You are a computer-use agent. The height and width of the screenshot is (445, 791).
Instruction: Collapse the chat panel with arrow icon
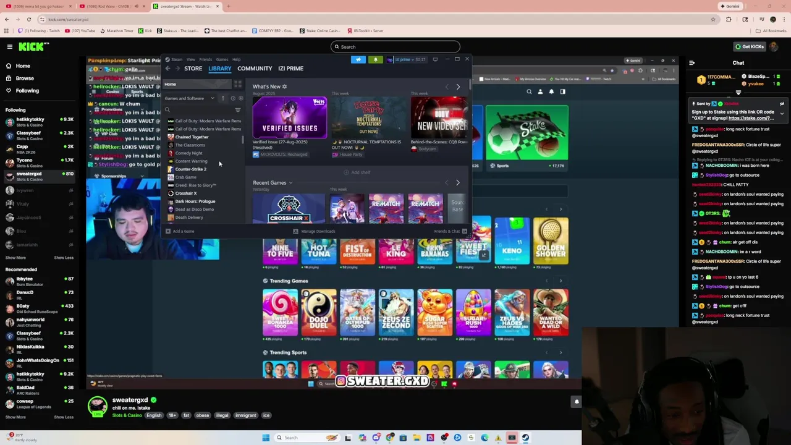pos(692,62)
